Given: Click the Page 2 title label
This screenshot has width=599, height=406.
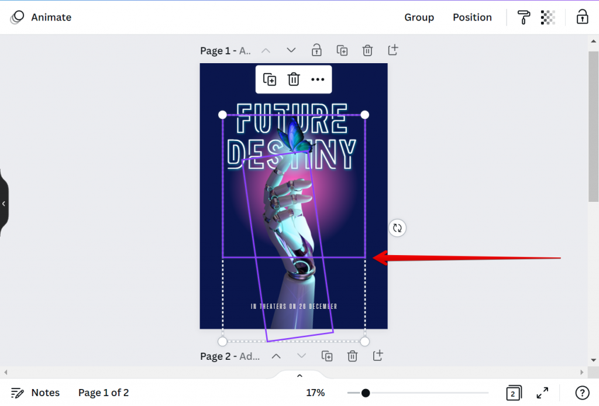Looking at the screenshot, I should point(230,356).
